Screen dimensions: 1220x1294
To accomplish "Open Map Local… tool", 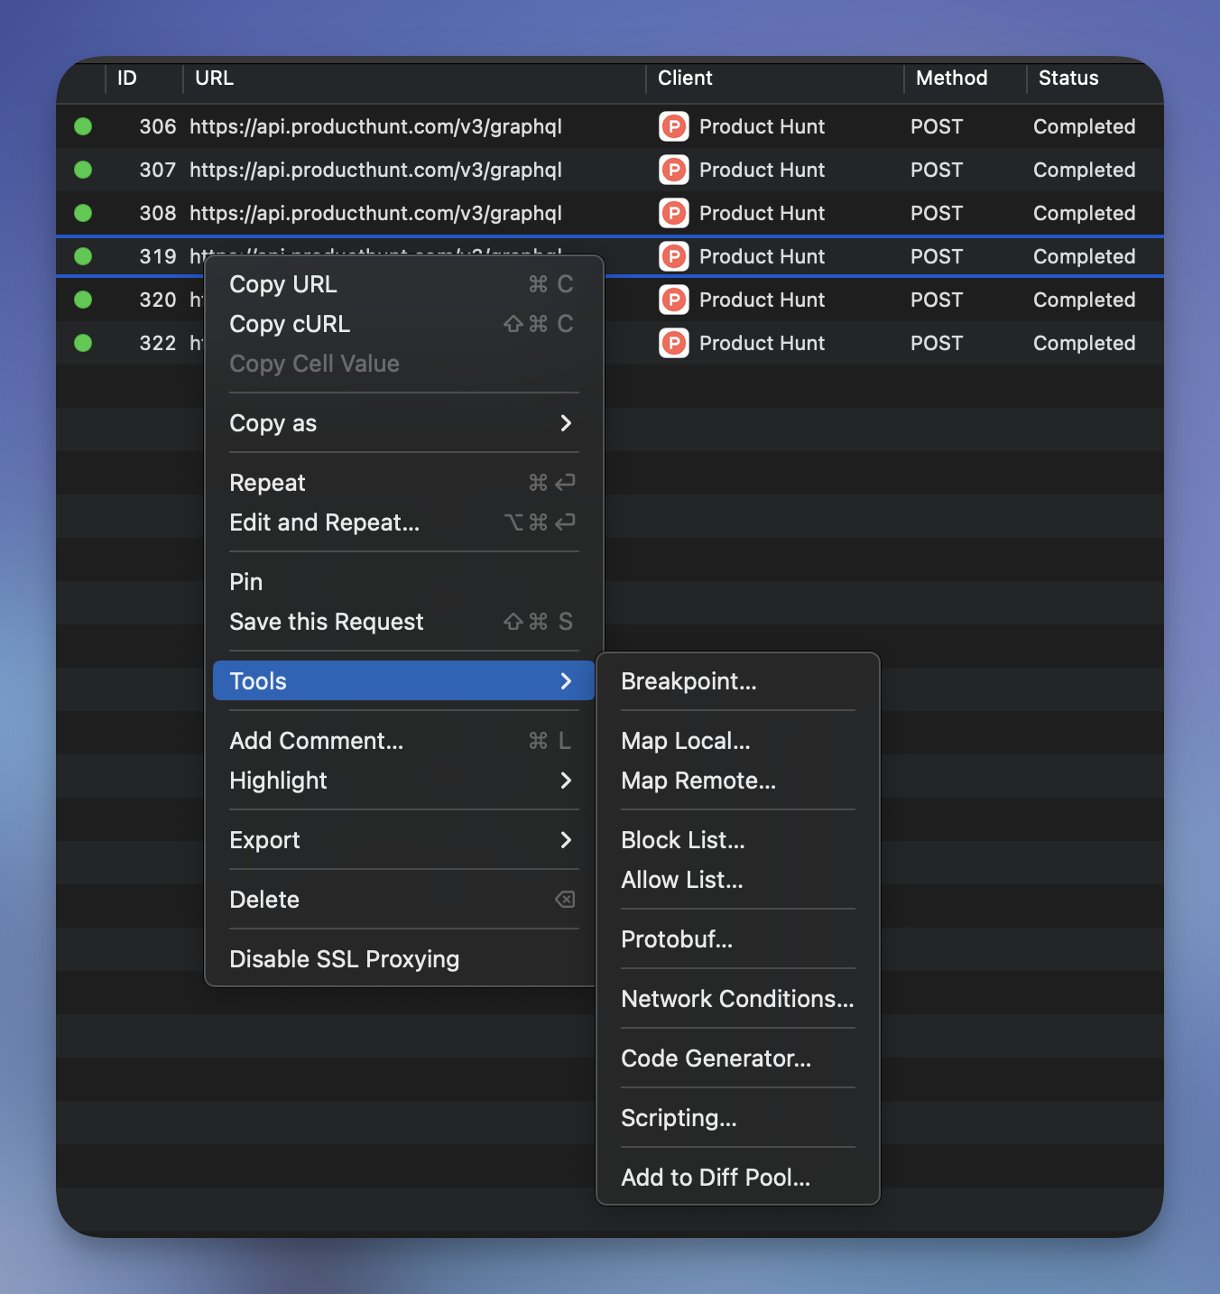I will [x=738, y=741].
